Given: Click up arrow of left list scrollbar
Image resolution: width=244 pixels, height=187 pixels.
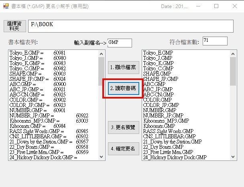Looking at the screenshot, I should pyautogui.click(x=101, y=54).
